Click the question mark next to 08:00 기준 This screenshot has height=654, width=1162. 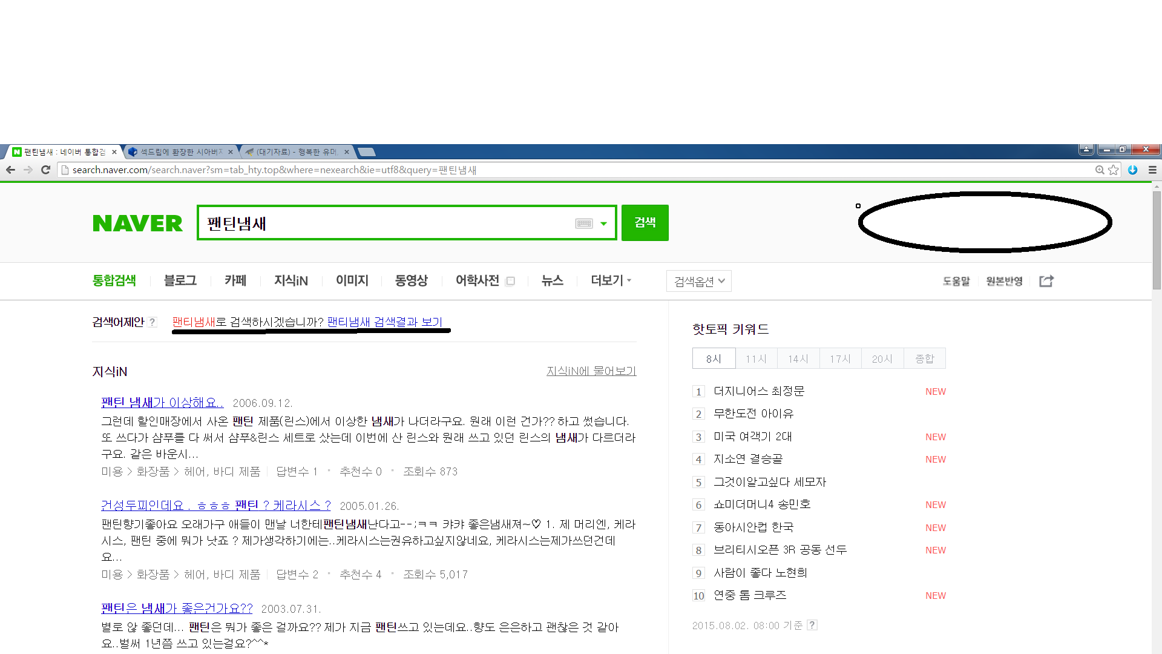812,625
